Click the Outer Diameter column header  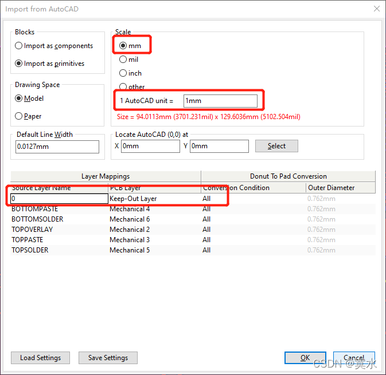pos(341,188)
